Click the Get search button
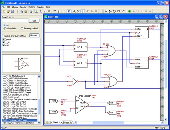Viewport: 170px width, 130px height. (x=34, y=21)
